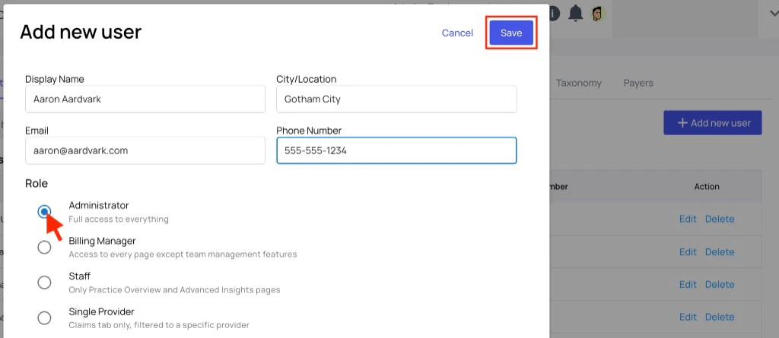The height and width of the screenshot is (338, 779).
Task: Choose the Billing Manager role option
Action: [44, 247]
